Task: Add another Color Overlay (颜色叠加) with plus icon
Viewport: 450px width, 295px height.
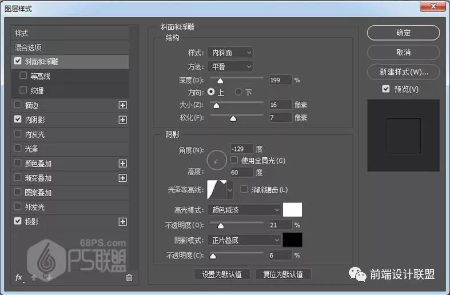Action: tap(122, 164)
